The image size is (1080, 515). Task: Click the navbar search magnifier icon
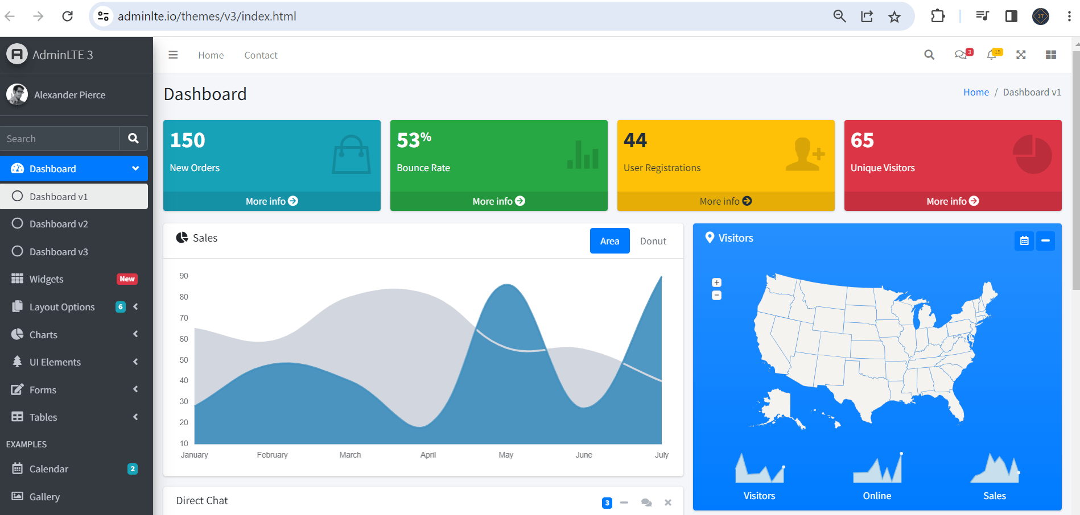point(929,55)
